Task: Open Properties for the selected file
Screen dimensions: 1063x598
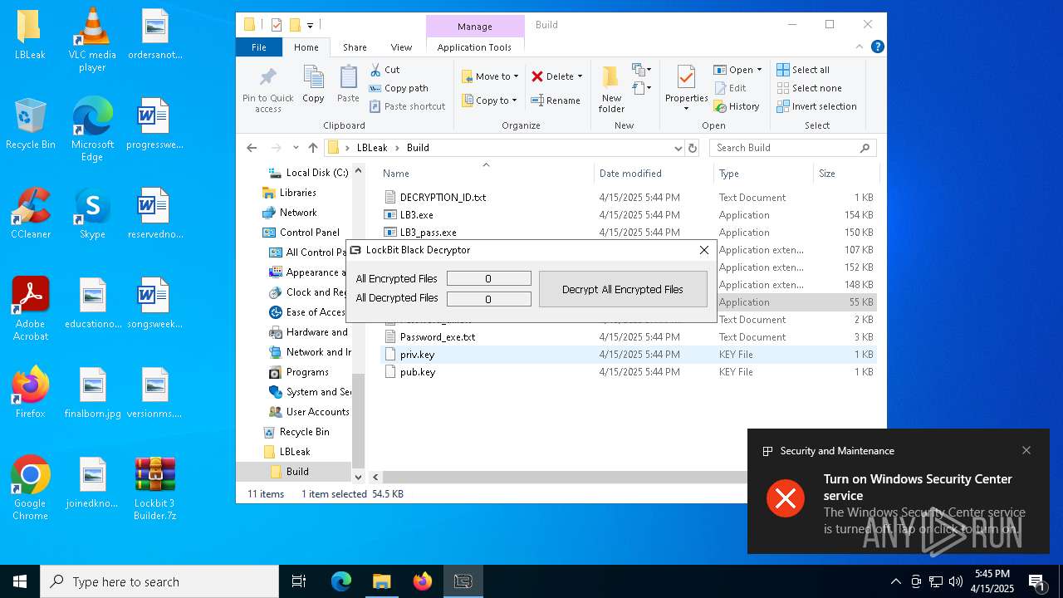Action: coord(686,89)
